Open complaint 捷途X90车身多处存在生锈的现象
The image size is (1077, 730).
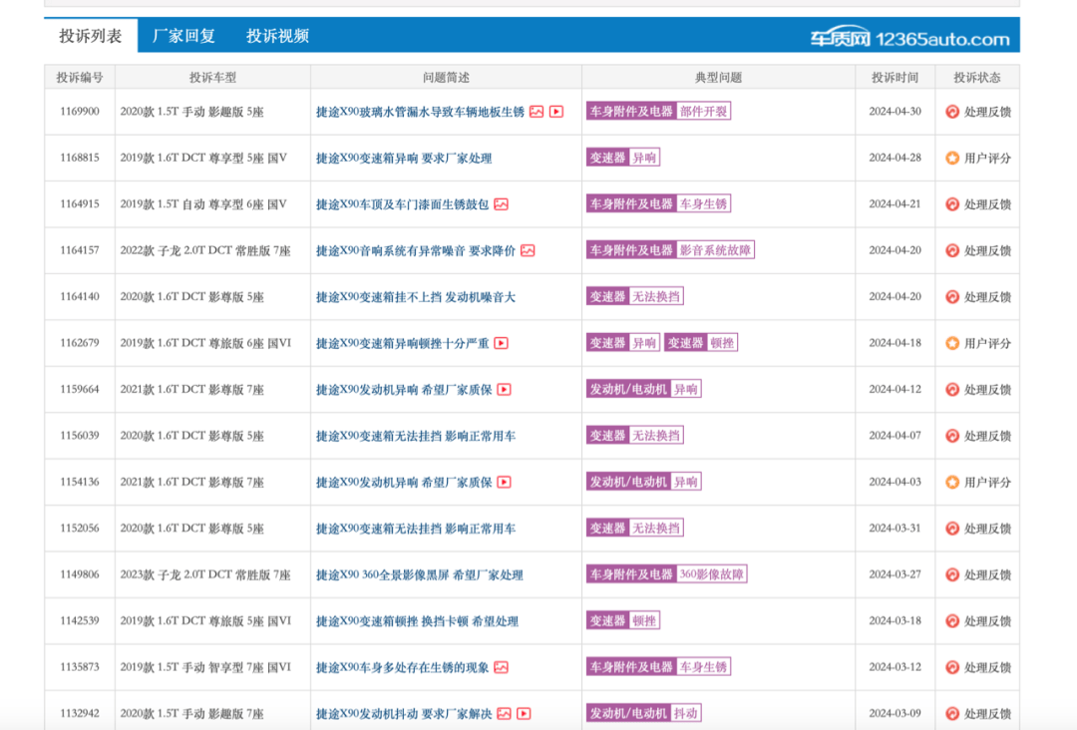(403, 667)
